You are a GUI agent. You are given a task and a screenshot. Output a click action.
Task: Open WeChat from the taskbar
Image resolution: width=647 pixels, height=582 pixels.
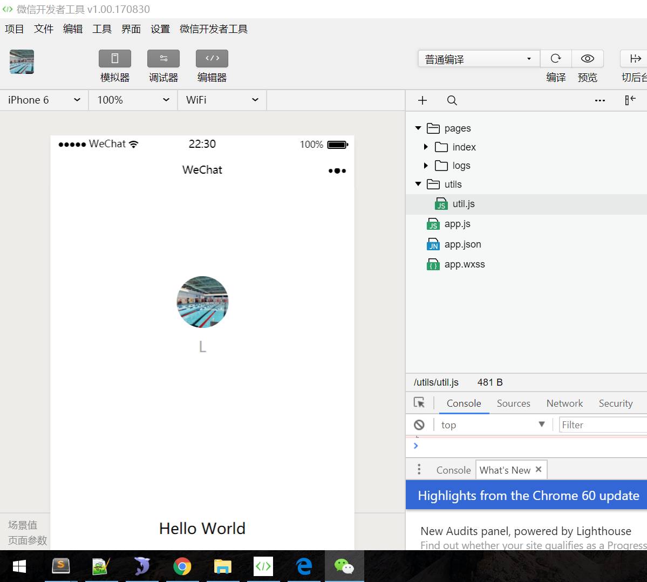344,566
